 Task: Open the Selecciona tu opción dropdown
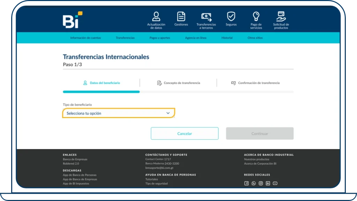(119, 113)
